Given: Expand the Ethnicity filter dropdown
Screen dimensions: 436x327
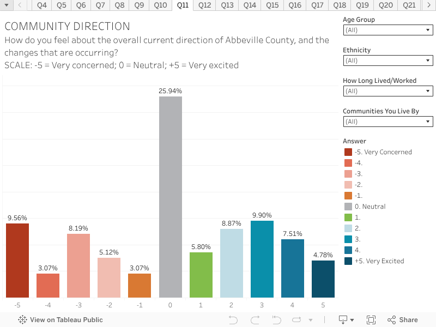Looking at the screenshot, I should point(388,61).
